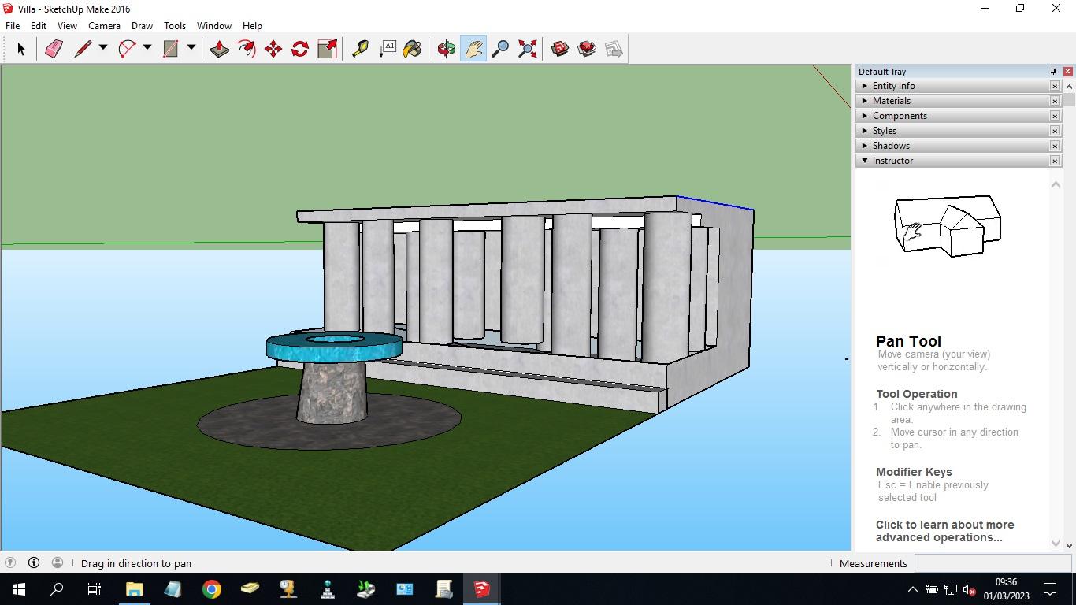The image size is (1076, 605).
Task: Click the advanced operations link
Action: 944,531
